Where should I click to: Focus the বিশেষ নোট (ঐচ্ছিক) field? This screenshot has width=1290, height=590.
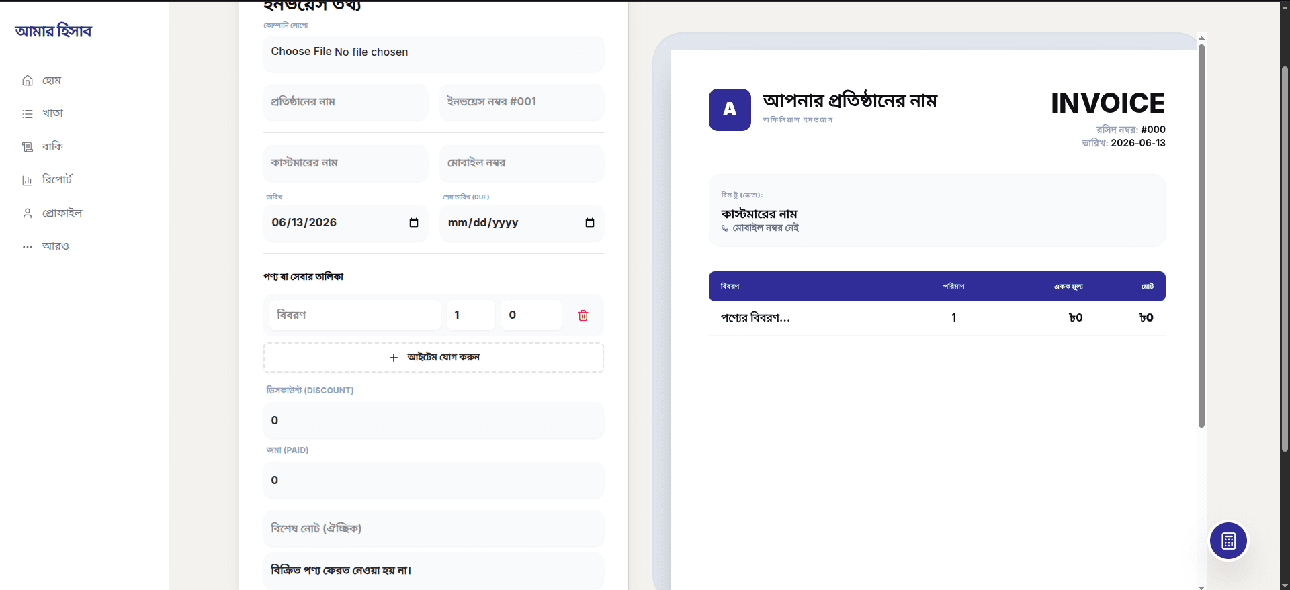[433, 529]
